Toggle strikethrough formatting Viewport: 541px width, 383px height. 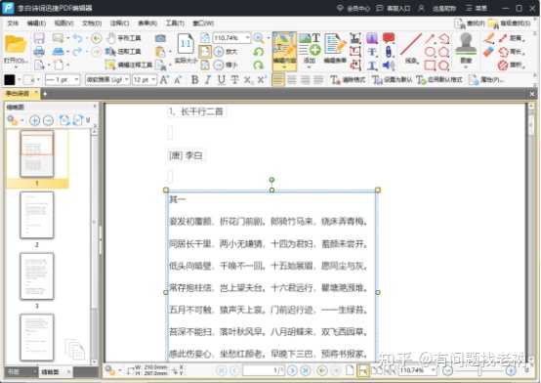tap(234, 80)
